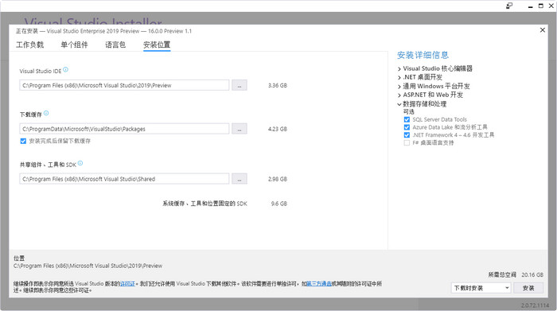Image resolution: width=557 pixels, height=311 pixels.
Task: Toggle 安装完成后保留下载缓存 checkbox
Action: (x=23, y=142)
